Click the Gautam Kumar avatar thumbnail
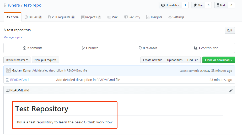 pyautogui.click(x=8, y=70)
